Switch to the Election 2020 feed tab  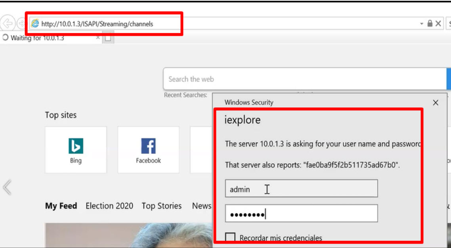[109, 206]
